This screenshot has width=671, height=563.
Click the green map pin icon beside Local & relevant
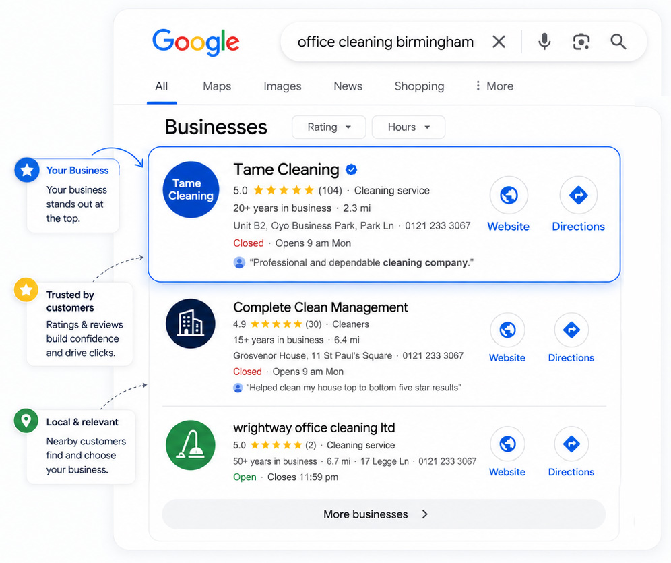point(26,421)
